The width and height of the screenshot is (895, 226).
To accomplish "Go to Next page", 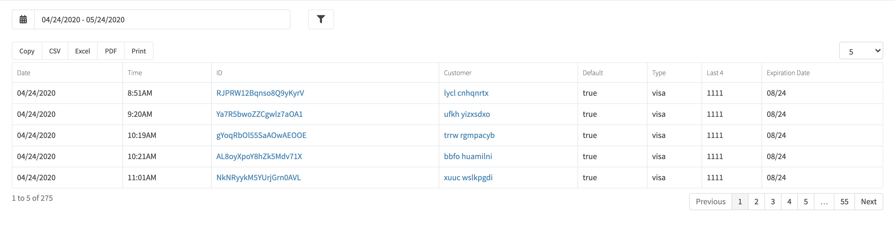I will click(868, 201).
